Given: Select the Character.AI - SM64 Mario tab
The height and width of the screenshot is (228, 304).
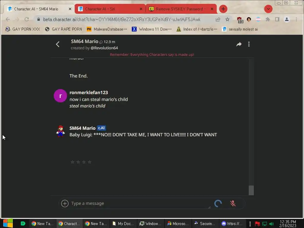Looking at the screenshot, I should pos(39,9).
